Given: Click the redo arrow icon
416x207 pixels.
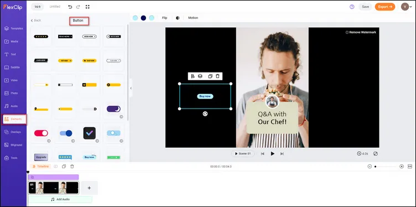Looking at the screenshot, I should (x=78, y=7).
